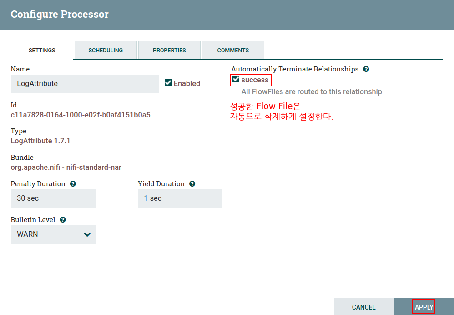Viewport: 454px width, 315px height.
Task: Show Yield Duration help tooltip icon
Action: tap(192, 184)
